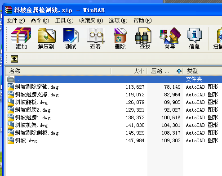The width and height of the screenshot is (222, 176).
Task: Click file icon of 斜坡.dwg
Action: tap(11, 140)
